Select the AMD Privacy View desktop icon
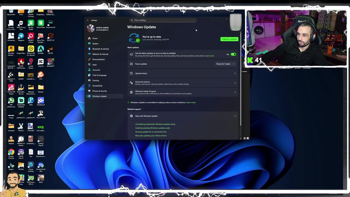 click(x=21, y=25)
